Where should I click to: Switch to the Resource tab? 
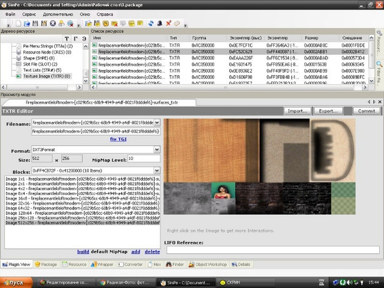click(74, 265)
